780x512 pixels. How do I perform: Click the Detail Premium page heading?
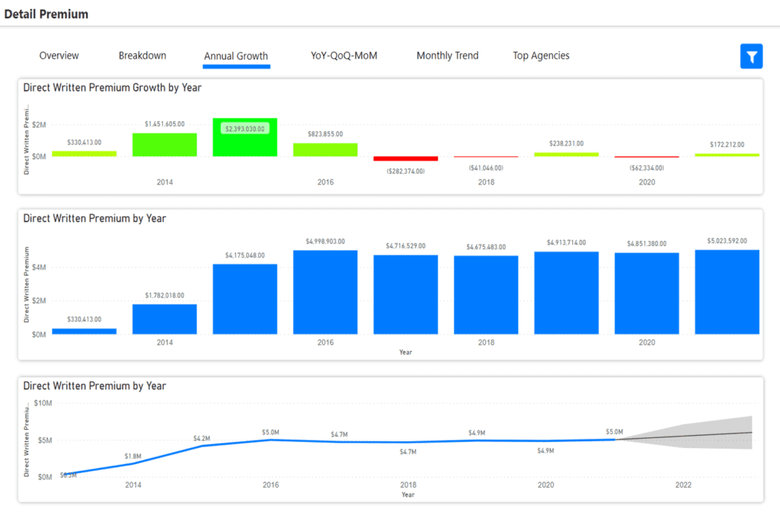46,14
